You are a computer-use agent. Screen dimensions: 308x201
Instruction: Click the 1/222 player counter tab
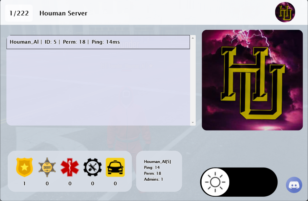[x=19, y=13]
